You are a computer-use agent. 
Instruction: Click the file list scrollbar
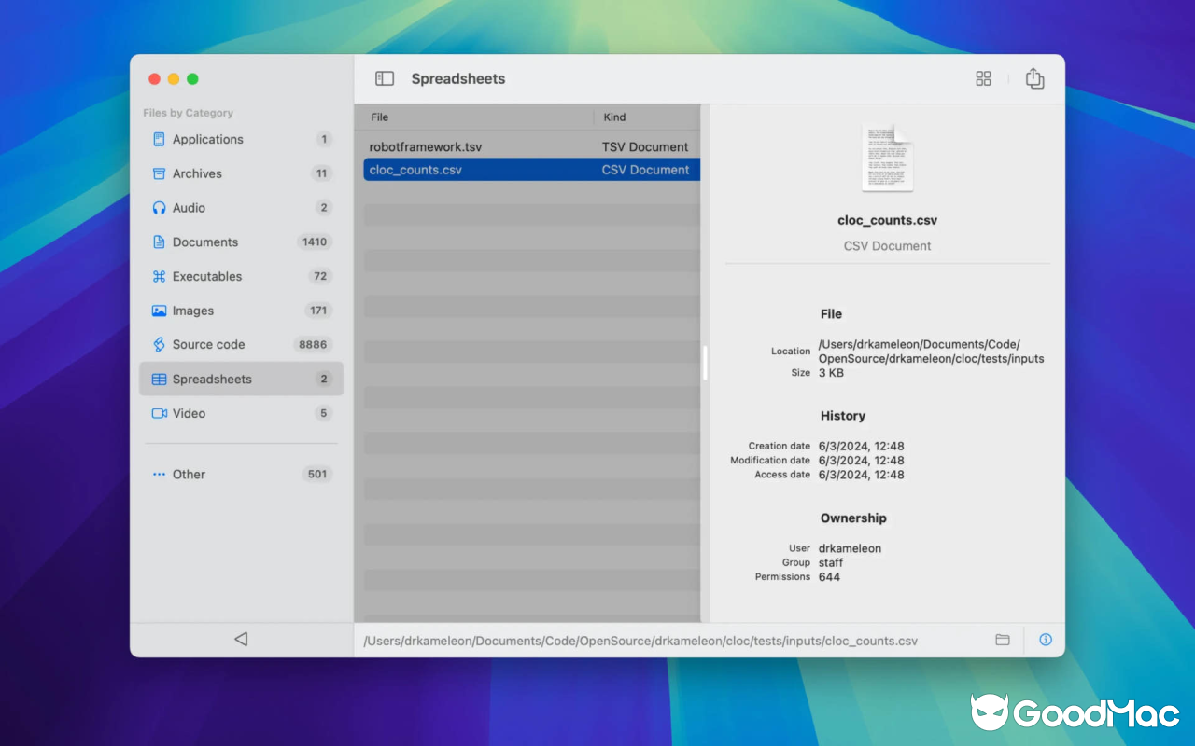click(705, 364)
